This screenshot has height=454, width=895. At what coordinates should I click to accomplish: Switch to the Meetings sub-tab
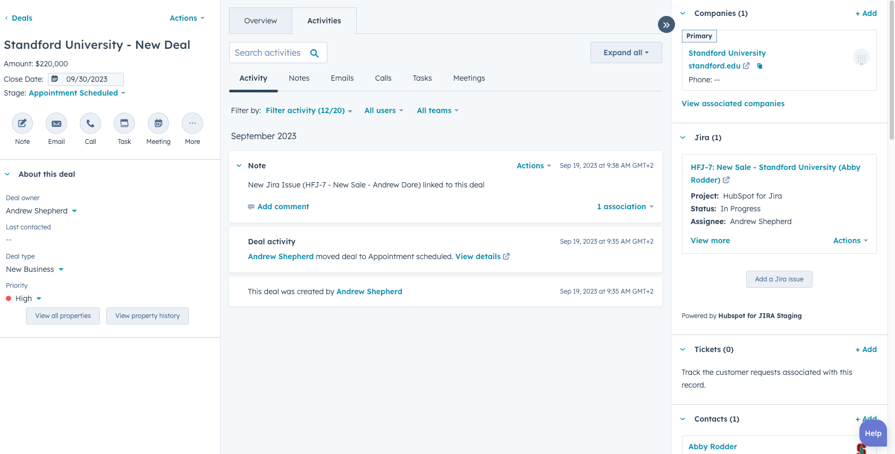point(469,78)
